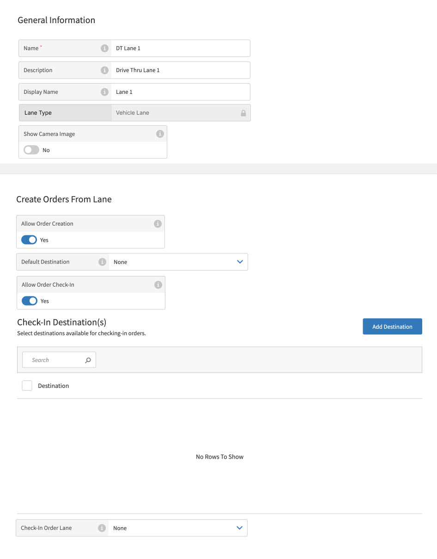
Task: Click the info icon beside Check-In Order Lane
Action: [x=102, y=528]
